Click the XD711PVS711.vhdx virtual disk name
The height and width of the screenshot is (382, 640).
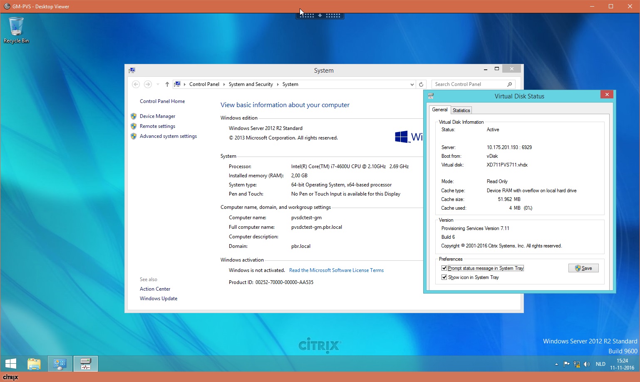(x=507, y=165)
